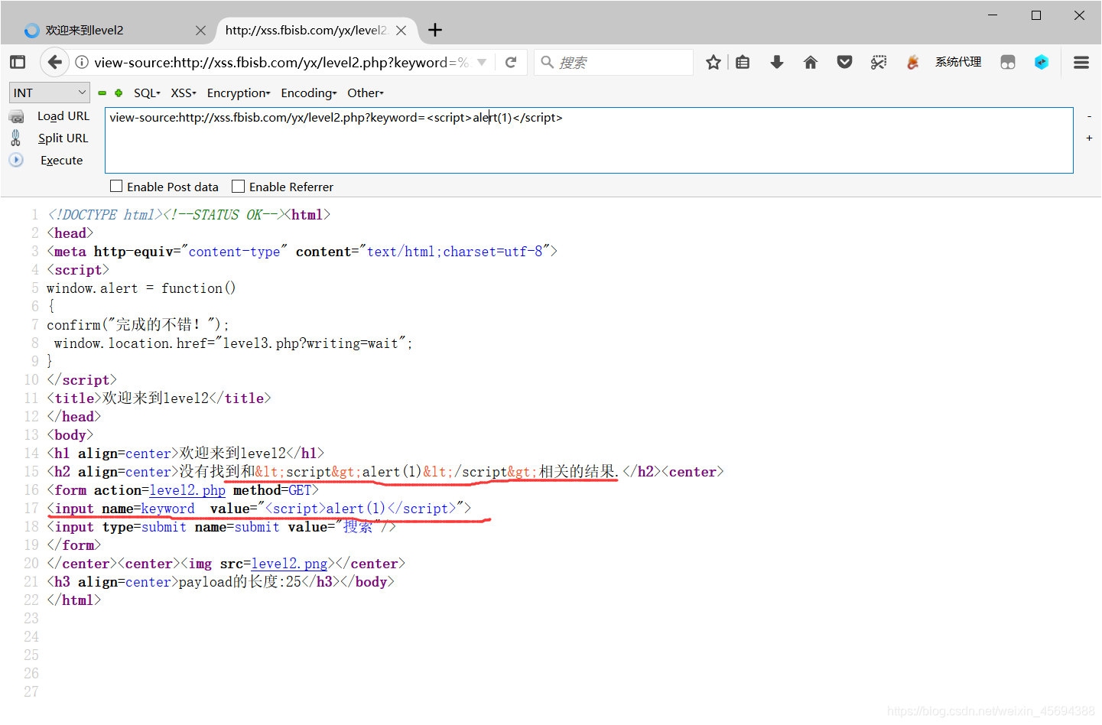Click the 'input type=submit' source line
Viewport: 1102px width, 725px height.
[222, 527]
